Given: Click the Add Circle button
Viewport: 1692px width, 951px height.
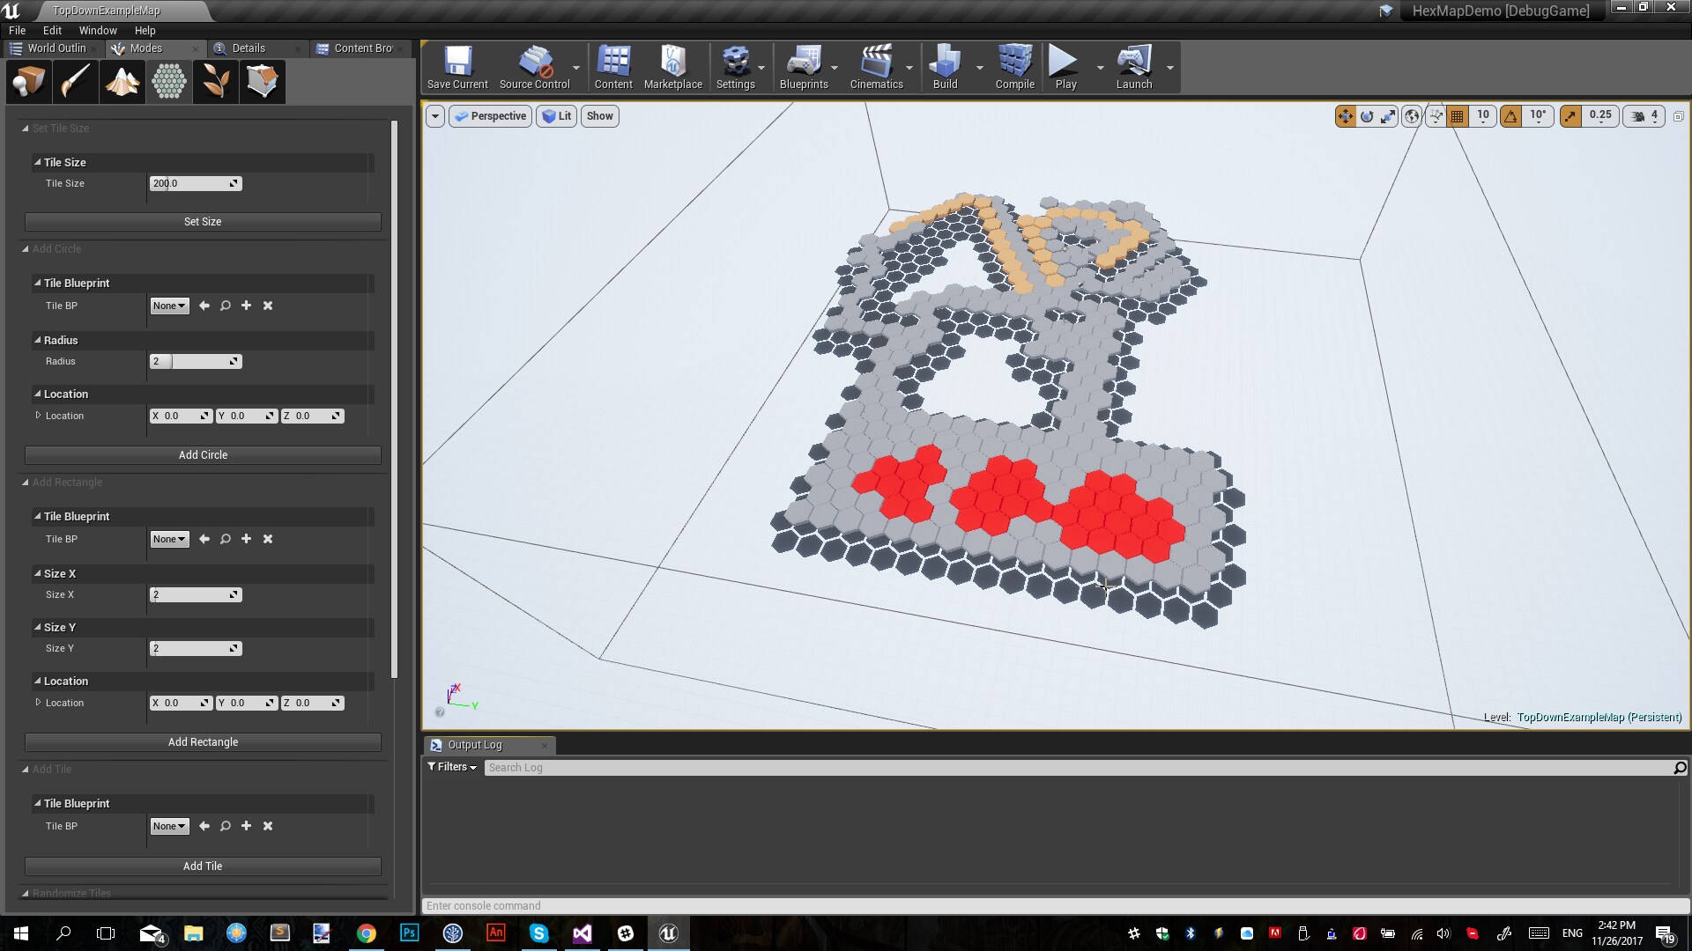Looking at the screenshot, I should pos(203,455).
